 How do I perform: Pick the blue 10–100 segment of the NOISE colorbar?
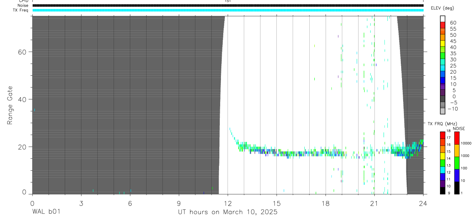tap(457, 175)
